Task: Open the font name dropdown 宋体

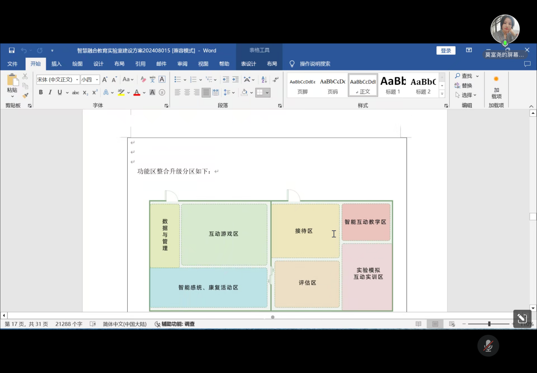Action: (x=77, y=80)
